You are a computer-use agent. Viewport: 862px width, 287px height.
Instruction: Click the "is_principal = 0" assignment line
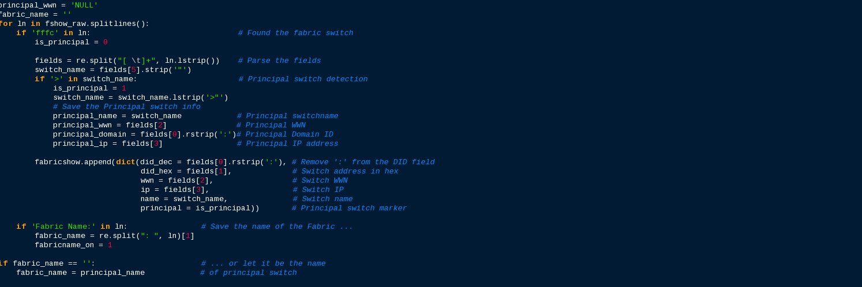71,42
